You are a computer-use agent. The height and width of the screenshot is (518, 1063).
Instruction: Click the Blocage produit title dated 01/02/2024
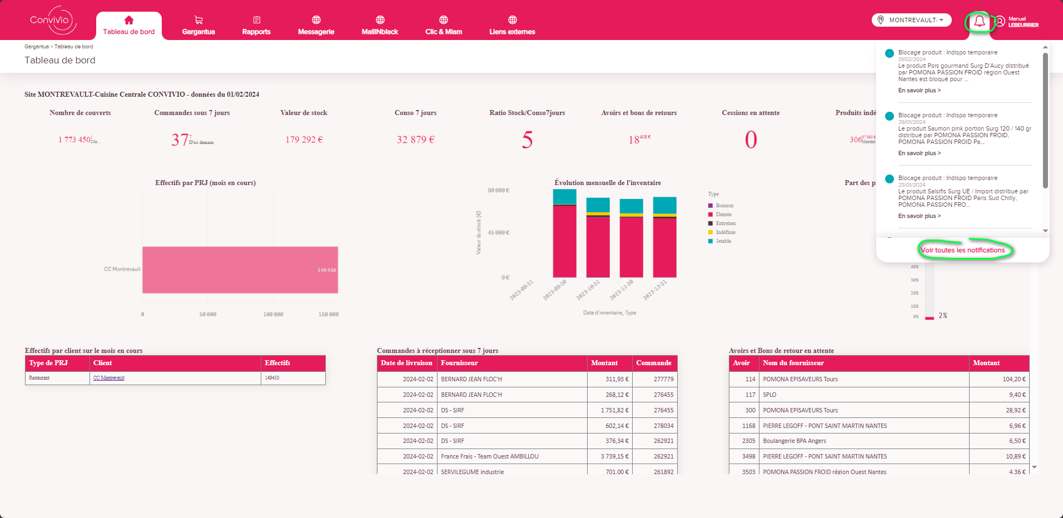948,52
